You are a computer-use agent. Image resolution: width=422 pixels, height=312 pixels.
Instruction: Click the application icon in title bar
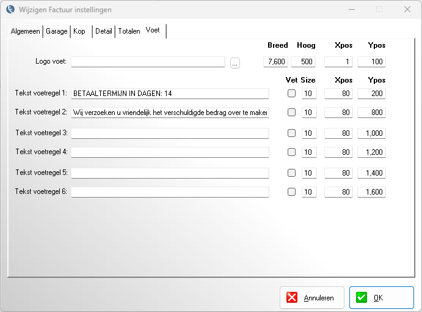point(10,10)
